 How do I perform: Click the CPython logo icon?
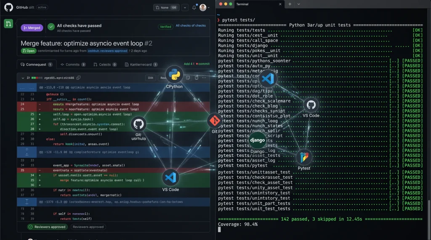coord(174,75)
